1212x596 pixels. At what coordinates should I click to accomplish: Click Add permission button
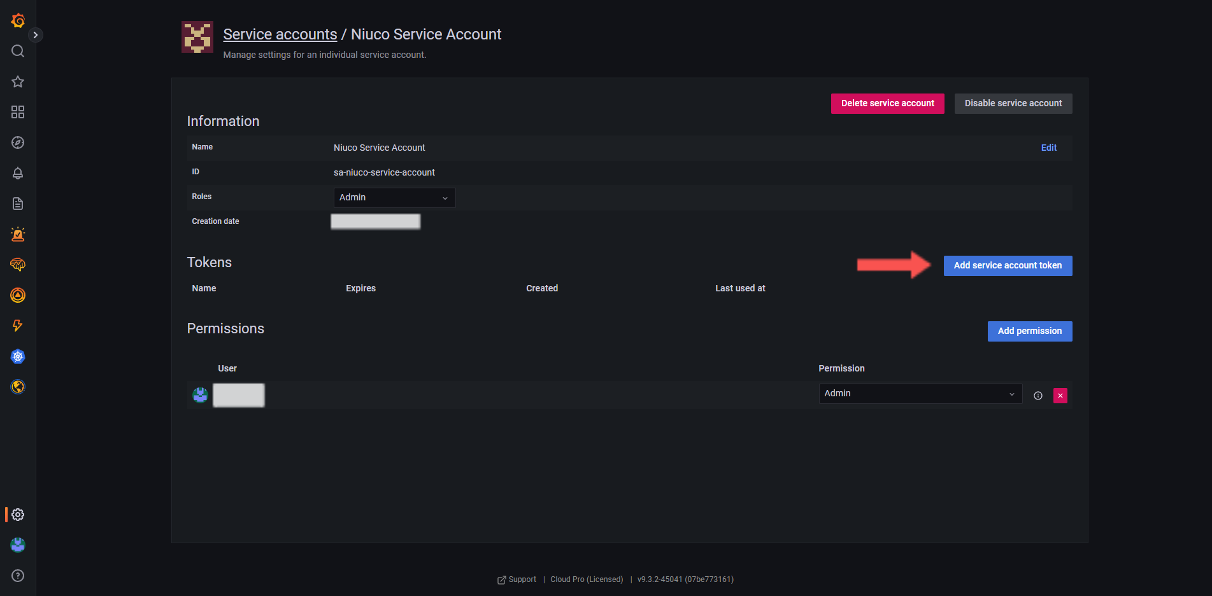(x=1029, y=331)
